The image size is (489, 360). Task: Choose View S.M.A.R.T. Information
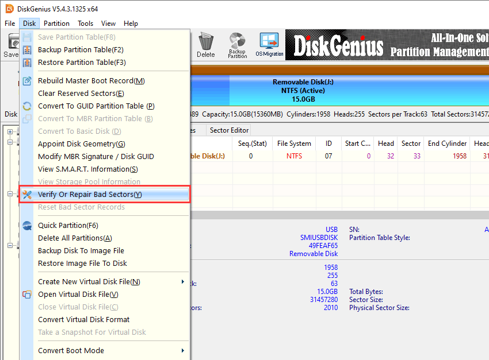[x=87, y=169]
